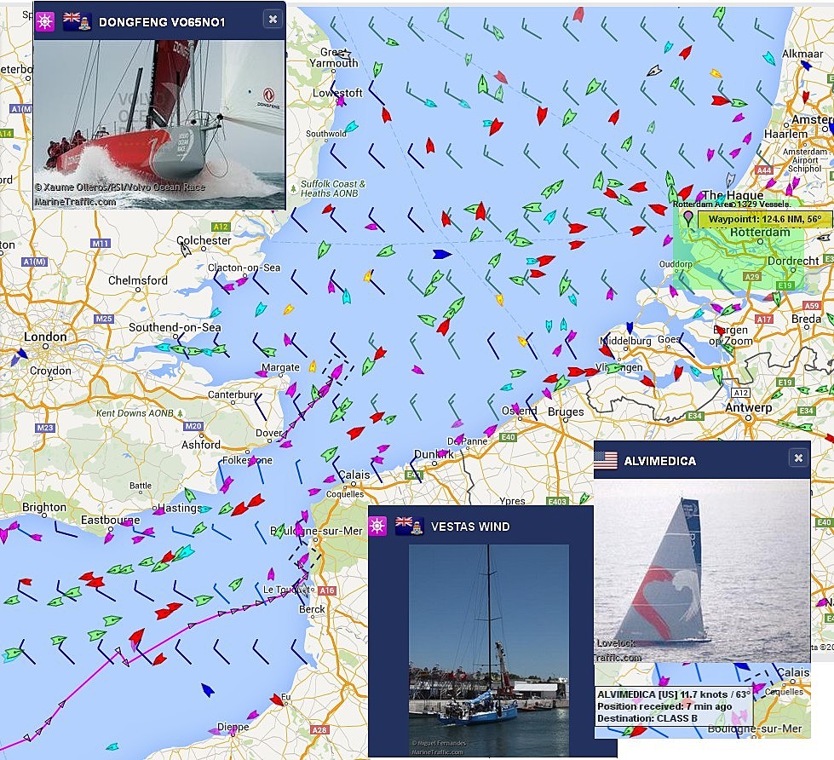The height and width of the screenshot is (760, 834).
Task: Select the white vessel marker below Colchester label
Action: coord(185,249)
